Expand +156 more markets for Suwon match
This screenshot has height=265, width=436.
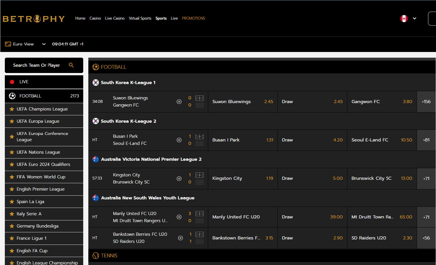click(426, 102)
